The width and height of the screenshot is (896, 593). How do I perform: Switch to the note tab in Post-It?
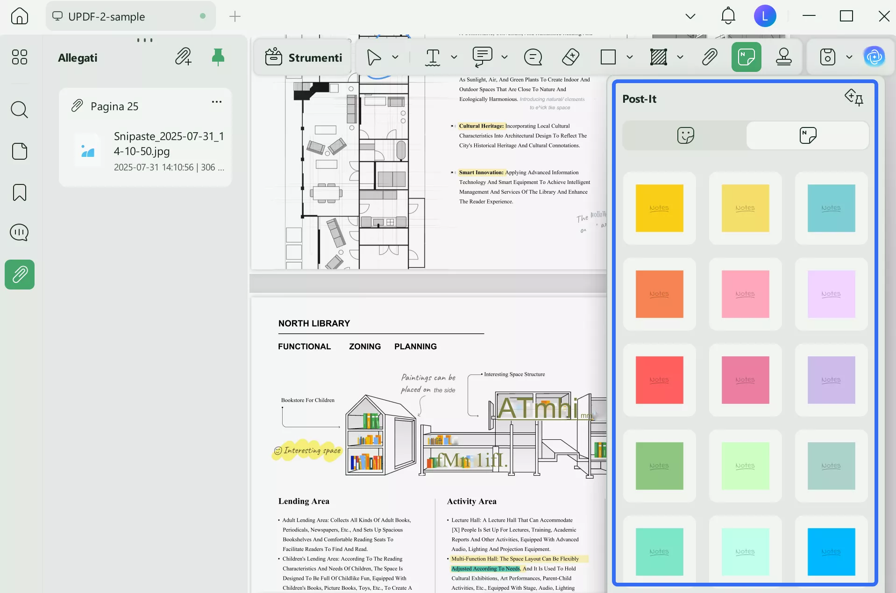click(x=808, y=135)
